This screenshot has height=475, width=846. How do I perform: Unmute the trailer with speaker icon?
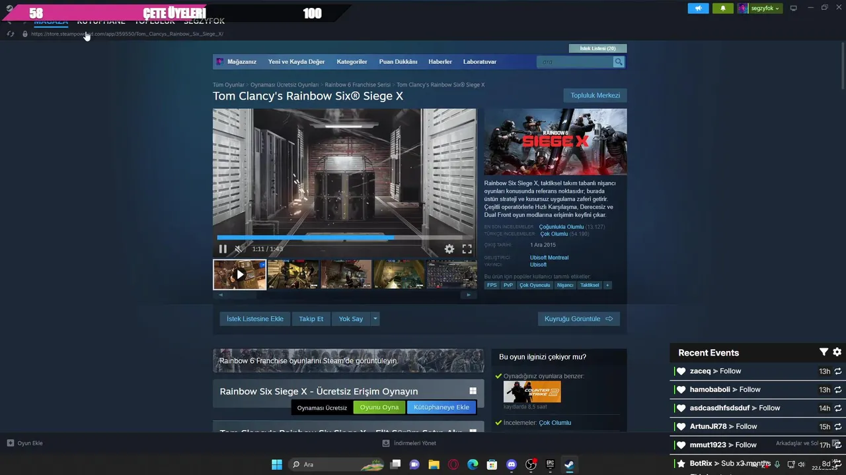[x=238, y=249]
